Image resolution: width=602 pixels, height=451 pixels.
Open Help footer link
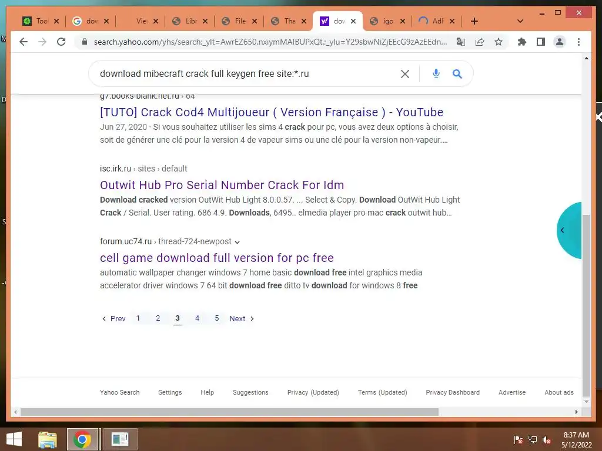click(x=207, y=392)
